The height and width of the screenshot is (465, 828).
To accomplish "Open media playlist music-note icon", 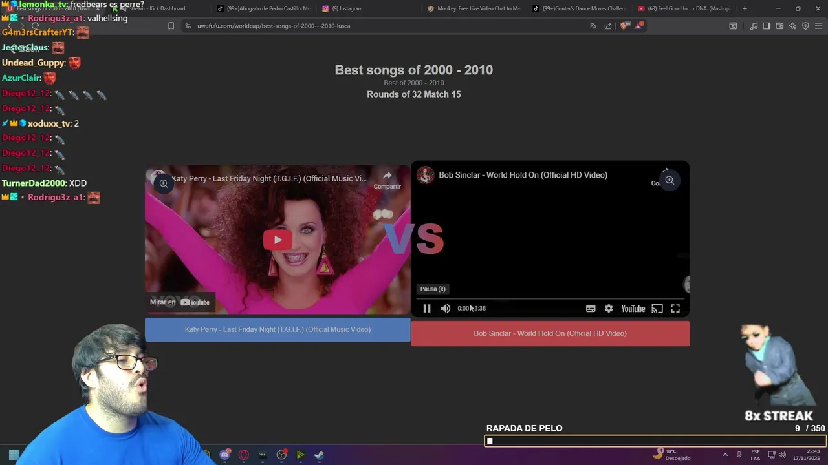I will click(754, 26).
